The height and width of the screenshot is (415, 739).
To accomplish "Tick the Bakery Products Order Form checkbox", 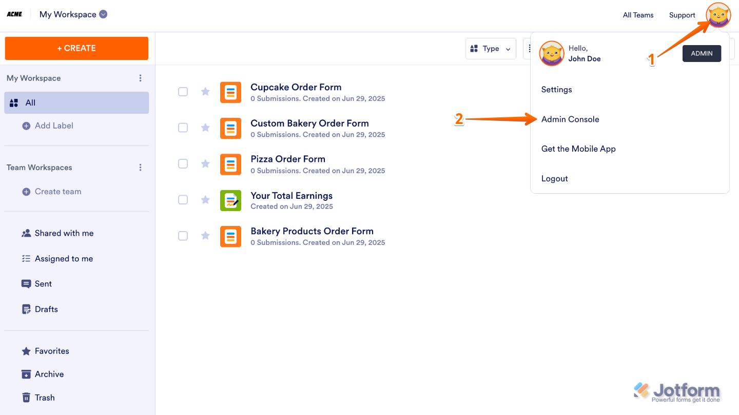I will coord(183,236).
